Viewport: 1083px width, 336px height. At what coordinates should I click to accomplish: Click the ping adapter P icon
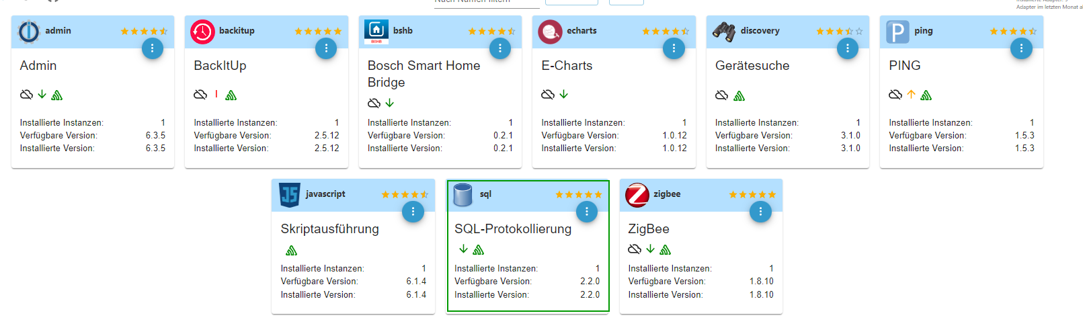(897, 32)
